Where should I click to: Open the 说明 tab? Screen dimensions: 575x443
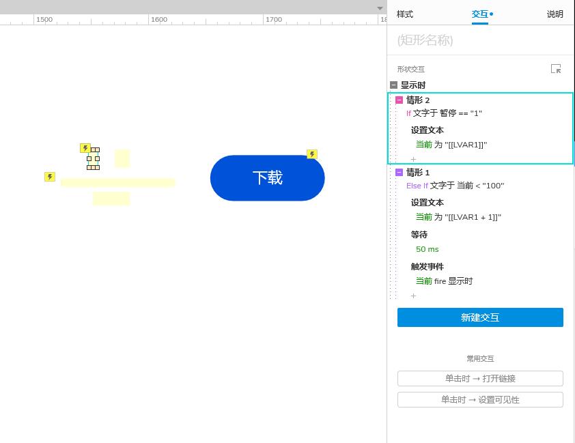tap(555, 14)
